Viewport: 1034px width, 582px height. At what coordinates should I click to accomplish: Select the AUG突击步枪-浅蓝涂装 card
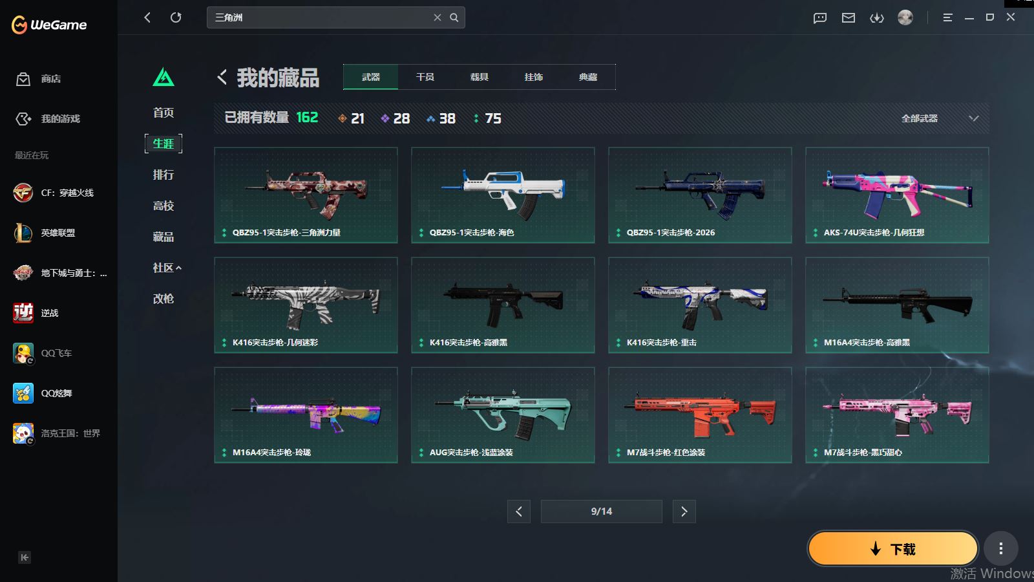(x=503, y=415)
